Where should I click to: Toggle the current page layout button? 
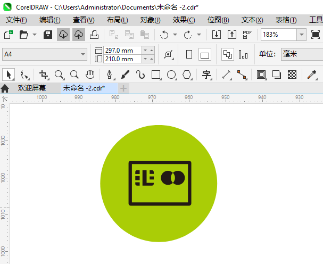point(243,54)
